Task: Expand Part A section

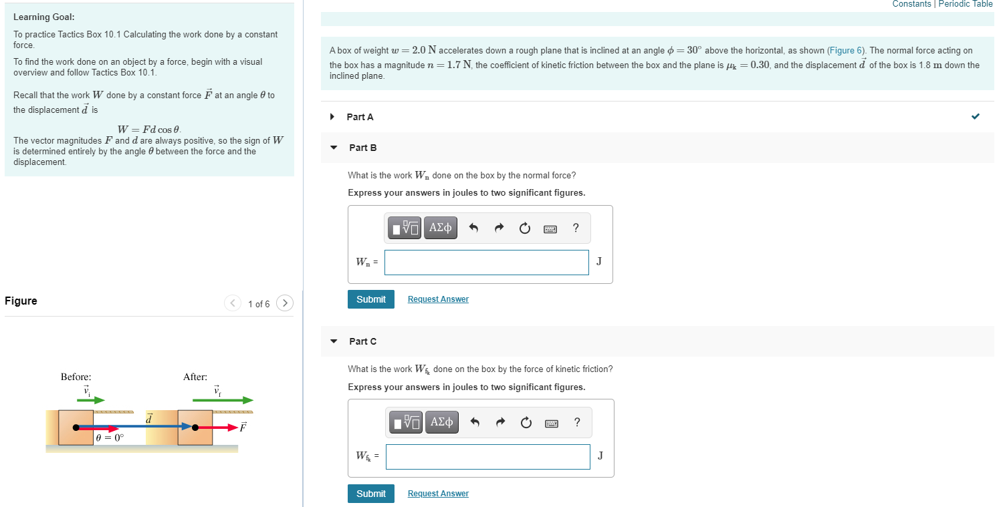Action: (332, 116)
